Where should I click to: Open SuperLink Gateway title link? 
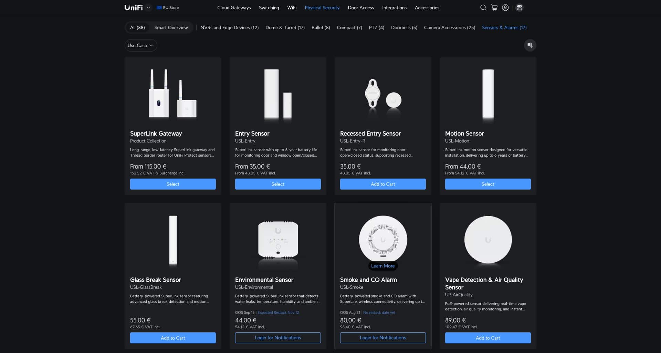(156, 134)
